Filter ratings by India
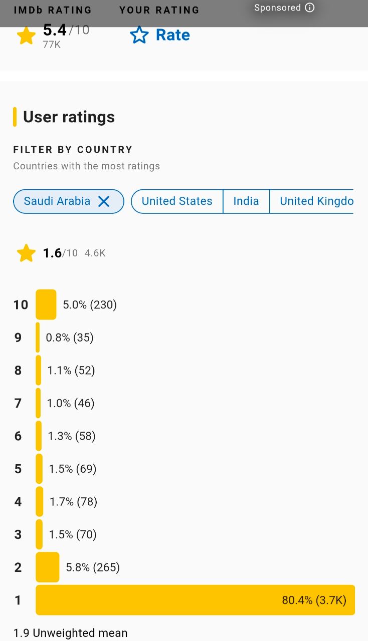 (246, 201)
